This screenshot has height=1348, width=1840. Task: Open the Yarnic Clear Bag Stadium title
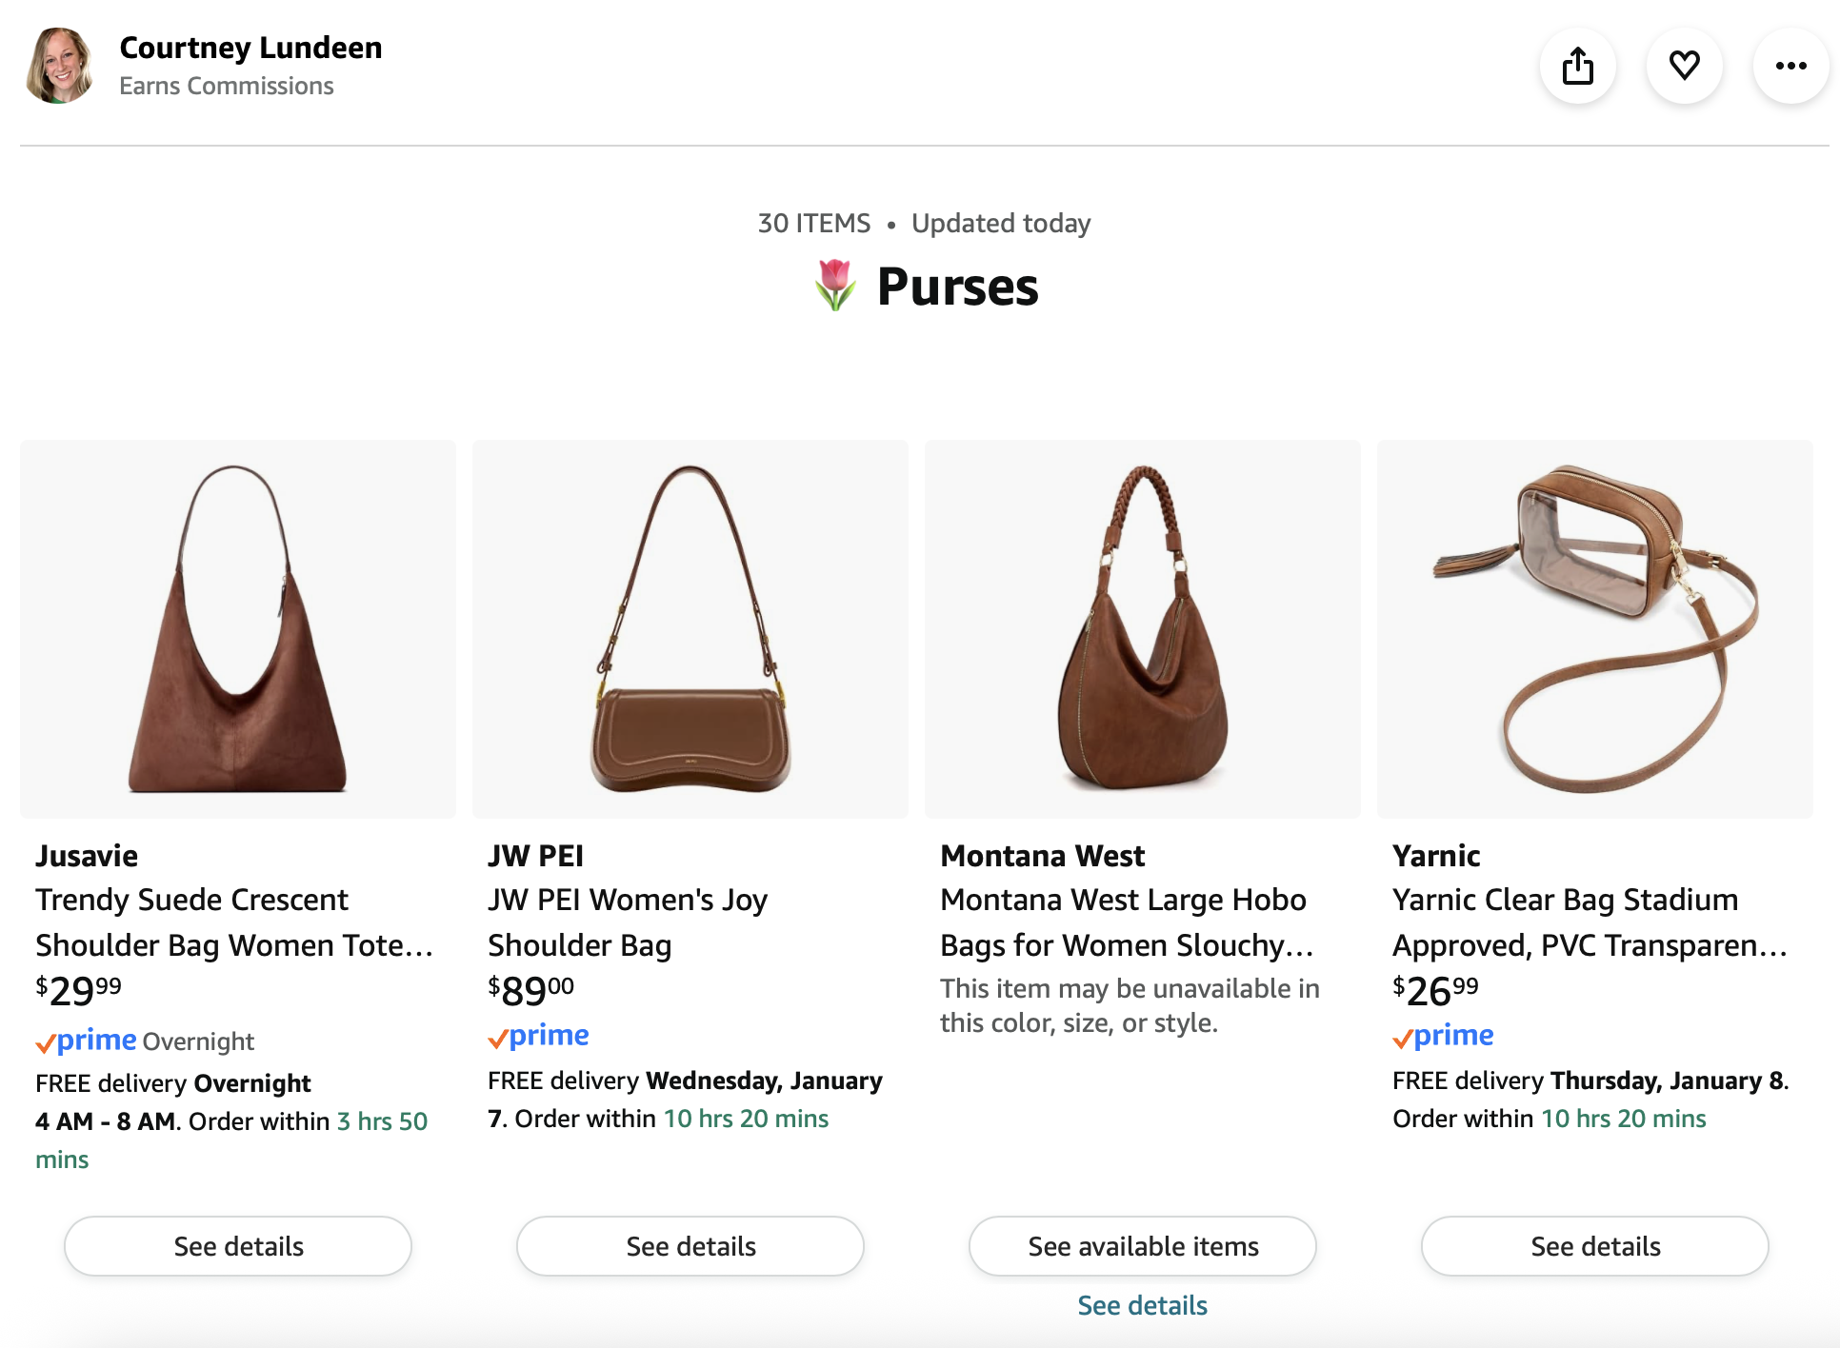coord(1589,922)
